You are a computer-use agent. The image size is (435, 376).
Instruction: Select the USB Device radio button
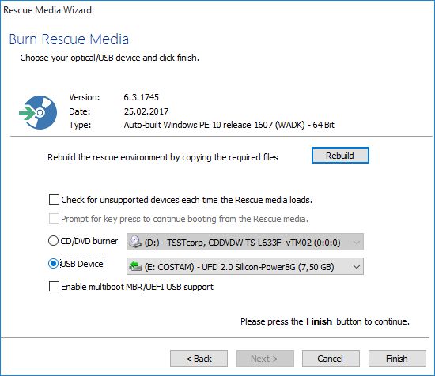click(53, 264)
